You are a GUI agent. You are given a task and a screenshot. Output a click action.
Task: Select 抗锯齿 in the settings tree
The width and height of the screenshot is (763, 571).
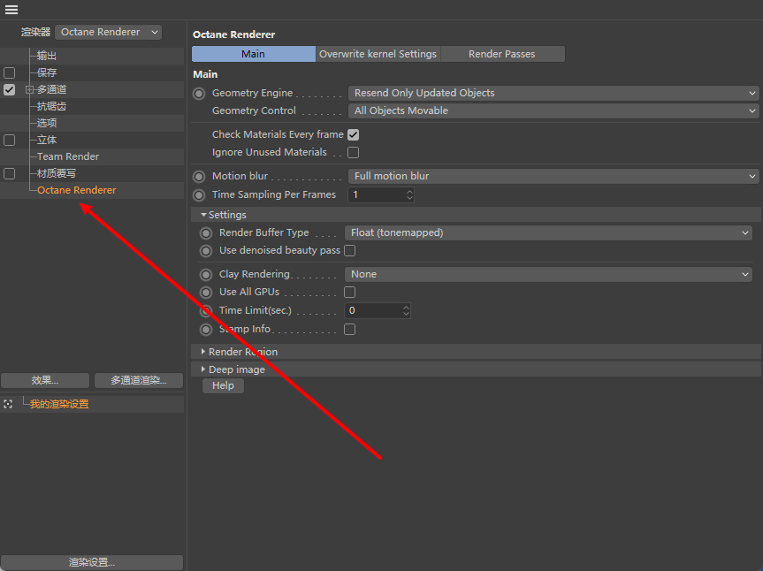(51, 107)
